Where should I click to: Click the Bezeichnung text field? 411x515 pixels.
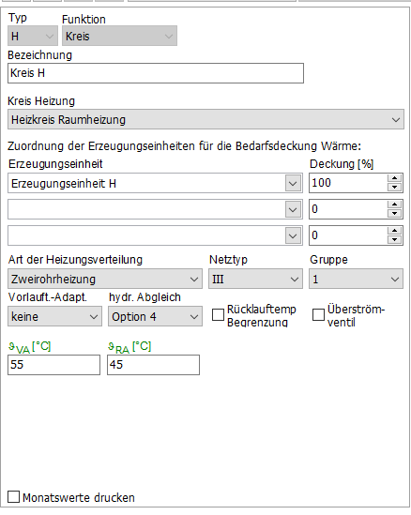click(x=156, y=73)
